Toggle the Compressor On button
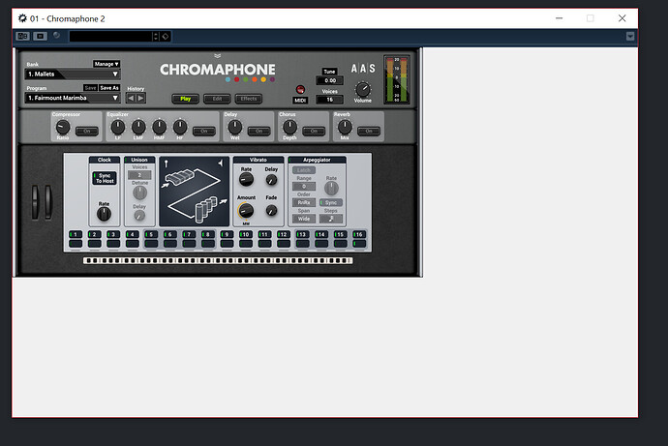 click(x=87, y=131)
